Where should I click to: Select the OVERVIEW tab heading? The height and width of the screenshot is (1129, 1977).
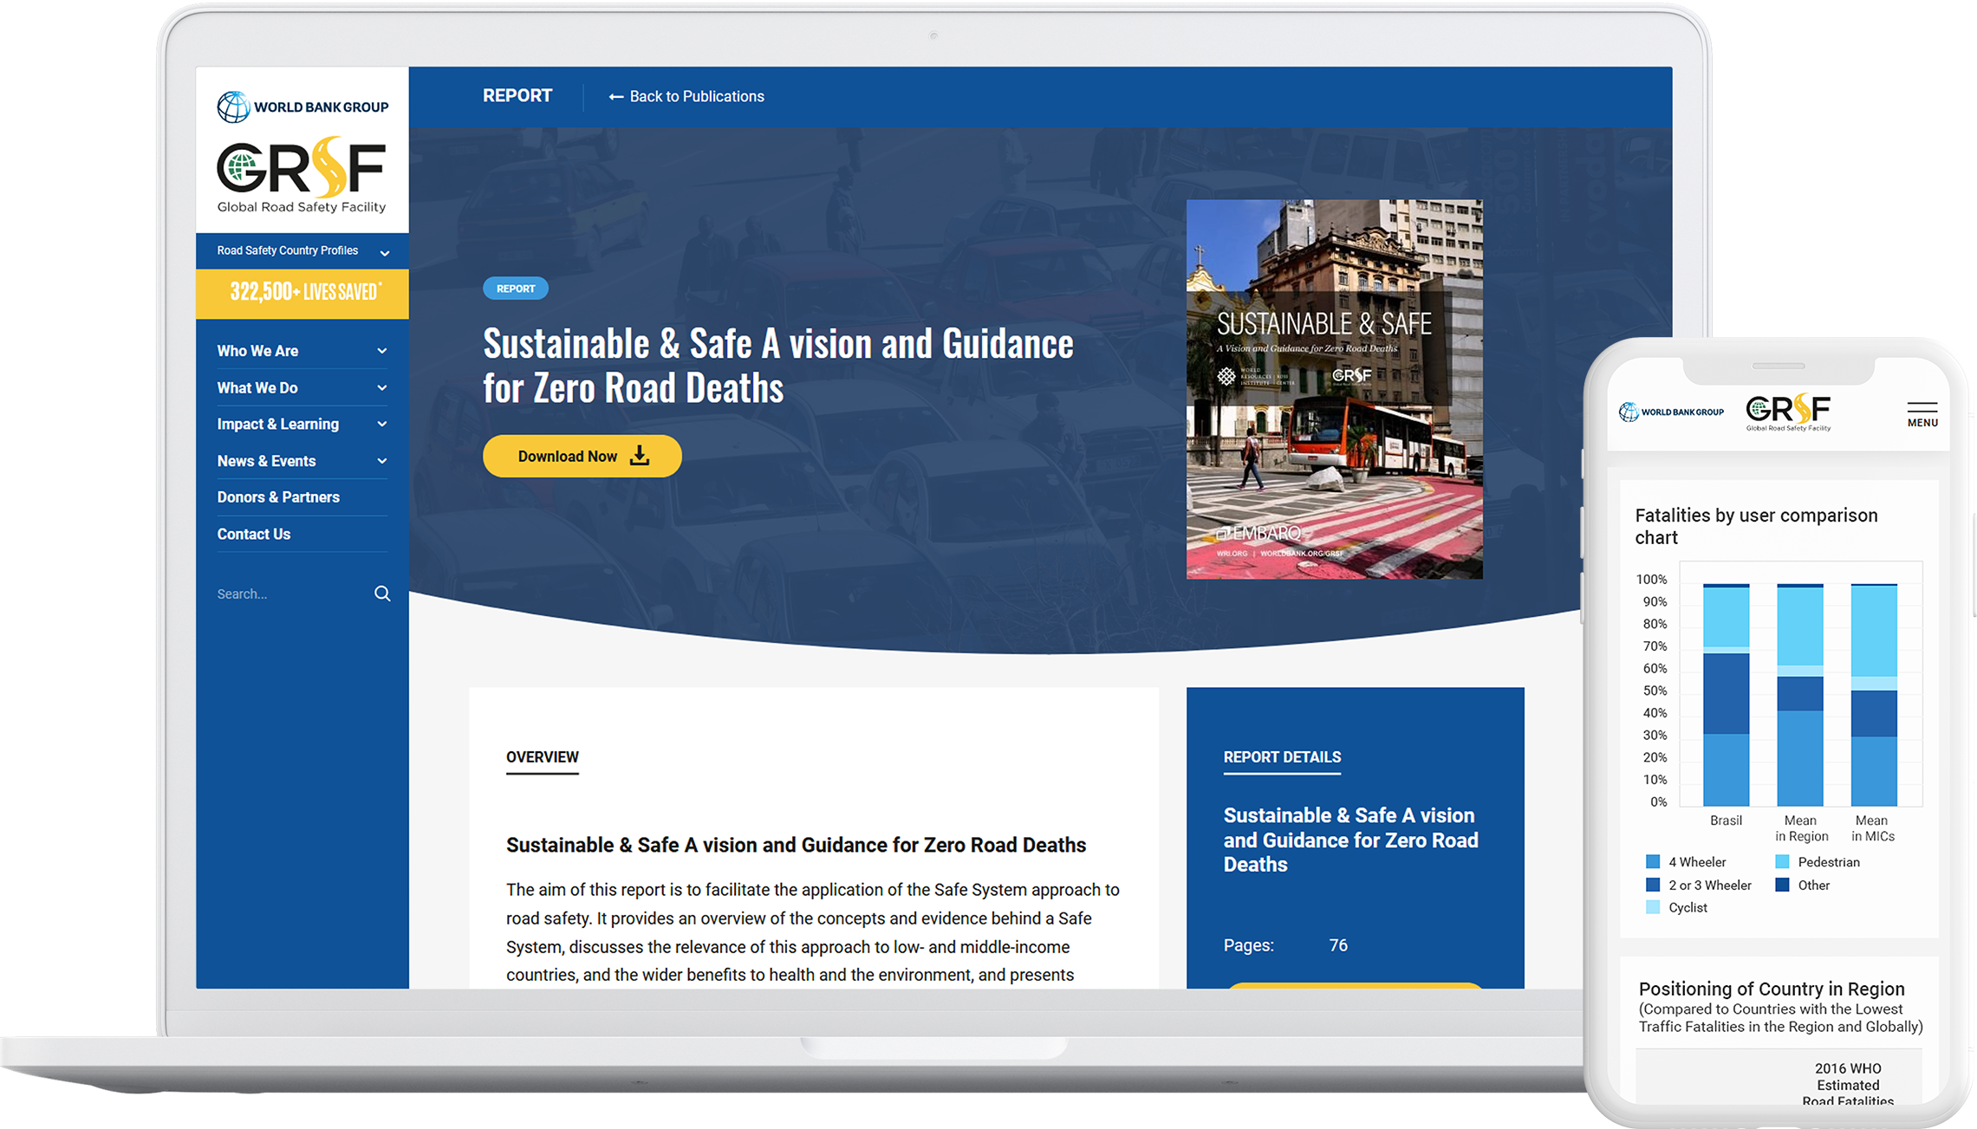tap(543, 757)
